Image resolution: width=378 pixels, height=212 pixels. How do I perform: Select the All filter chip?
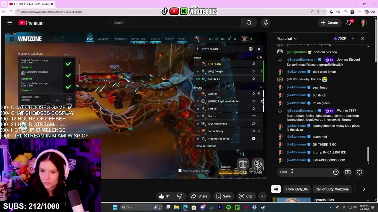tap(276, 189)
